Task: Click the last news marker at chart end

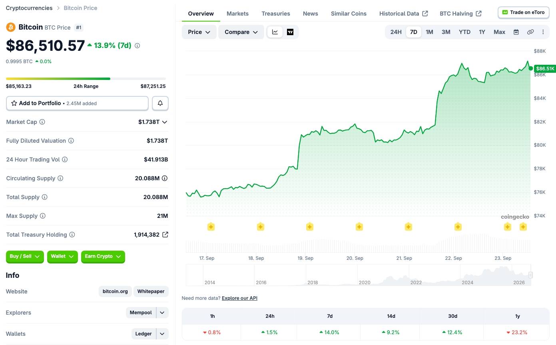Action: coord(523,227)
